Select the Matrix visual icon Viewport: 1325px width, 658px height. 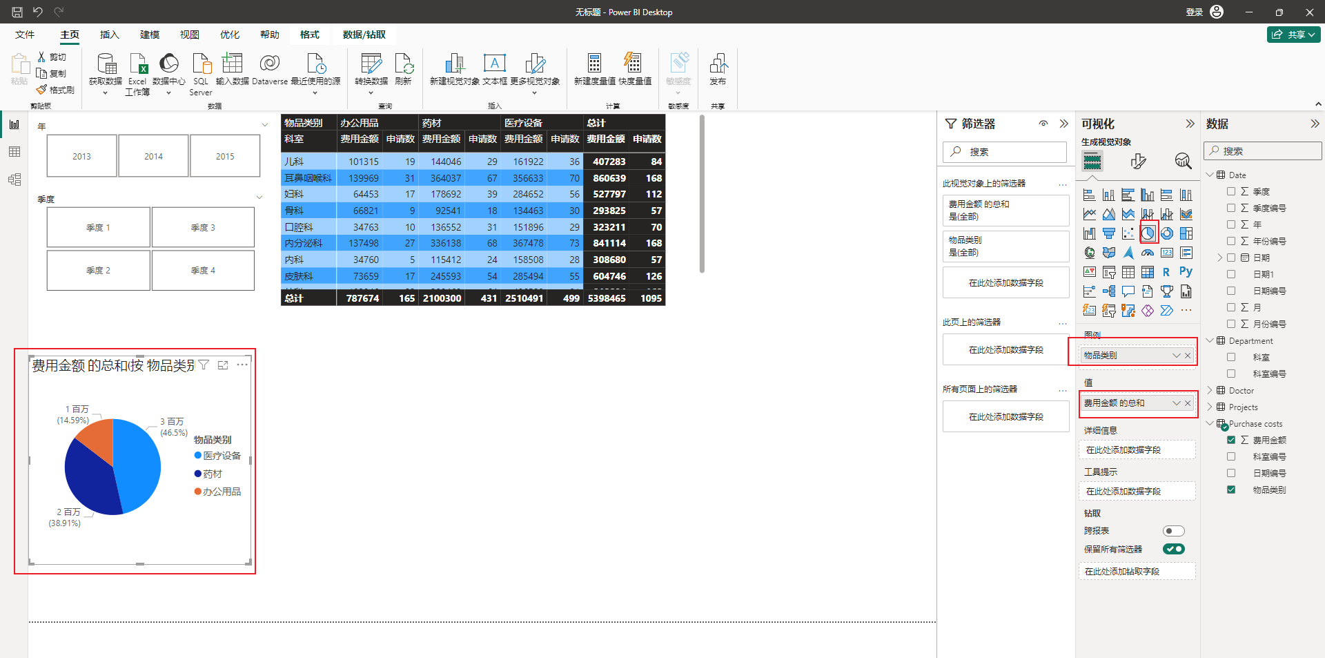pos(1148,272)
